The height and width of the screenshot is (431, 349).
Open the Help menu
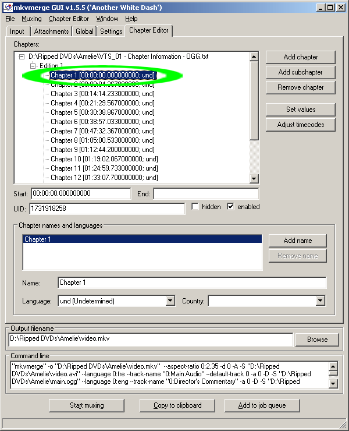pyautogui.click(x=131, y=19)
